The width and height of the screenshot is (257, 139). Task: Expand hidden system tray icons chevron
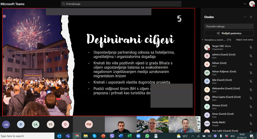pyautogui.click(x=193, y=136)
